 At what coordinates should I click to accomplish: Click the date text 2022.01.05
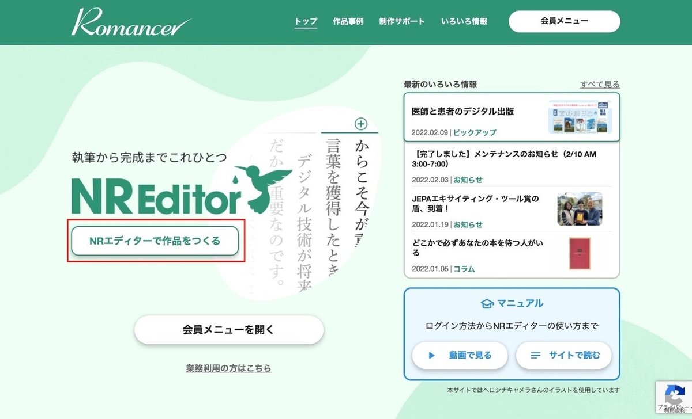430,269
